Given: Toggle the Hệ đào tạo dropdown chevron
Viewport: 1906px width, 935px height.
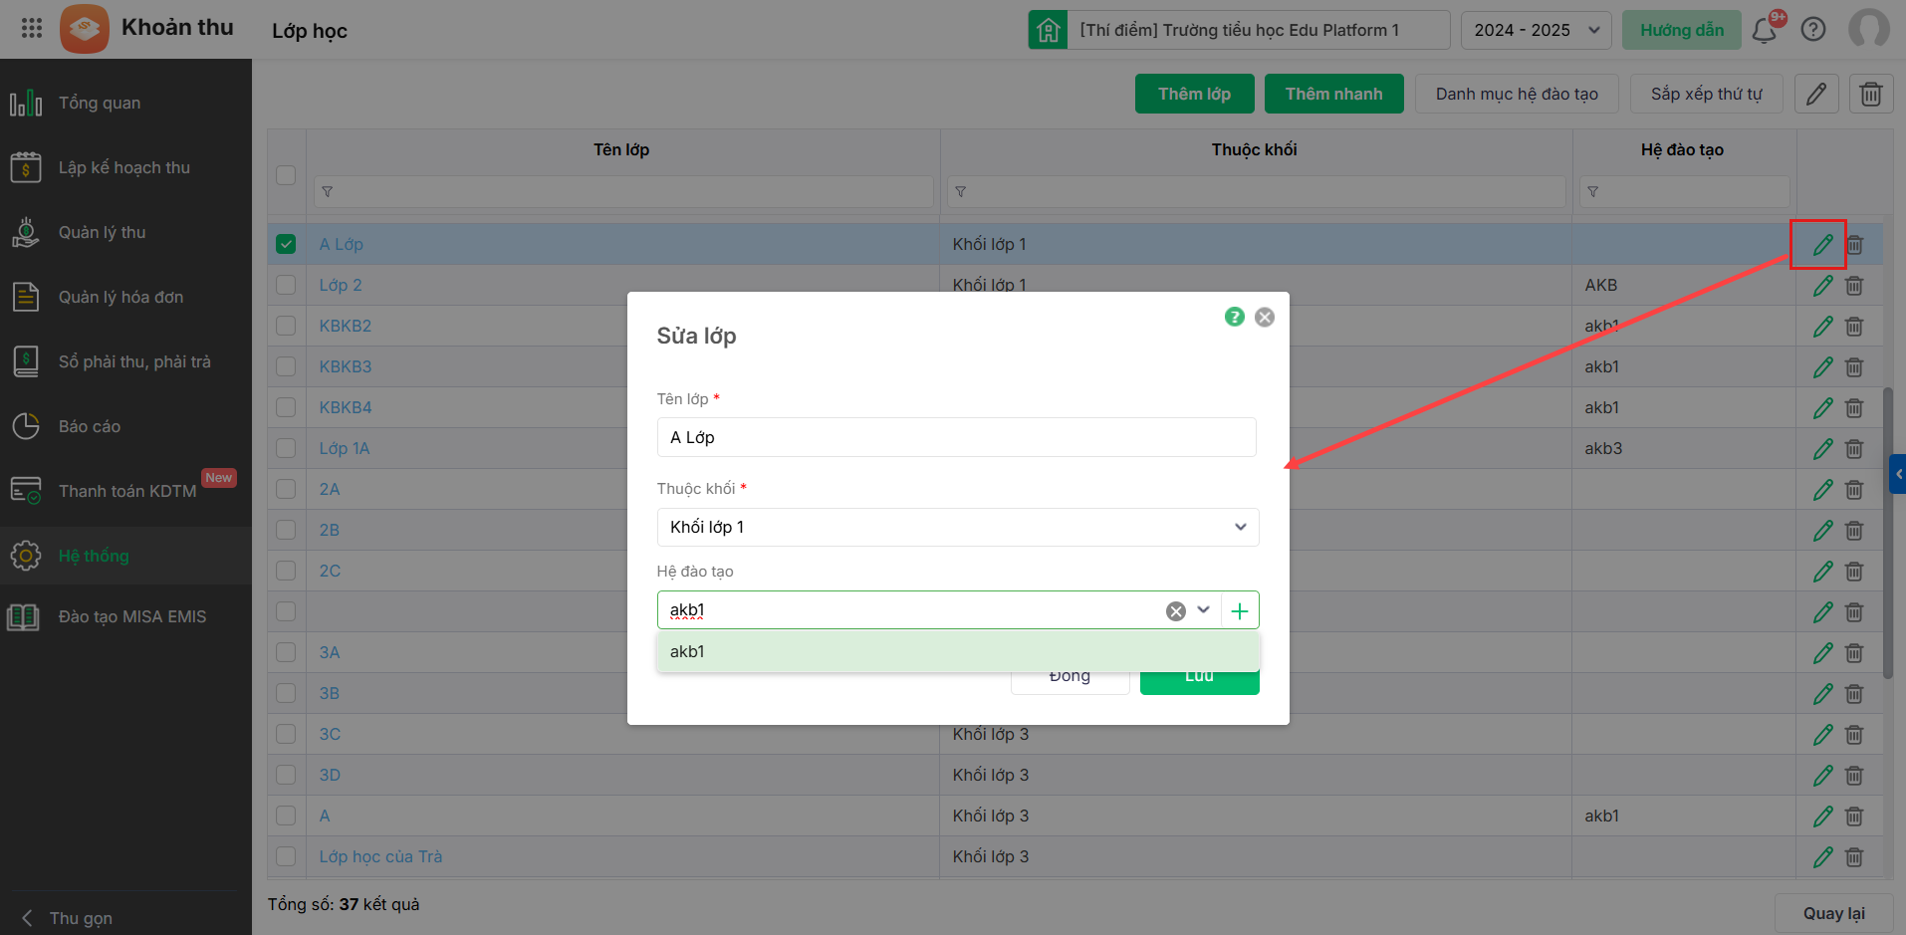Looking at the screenshot, I should 1204,610.
